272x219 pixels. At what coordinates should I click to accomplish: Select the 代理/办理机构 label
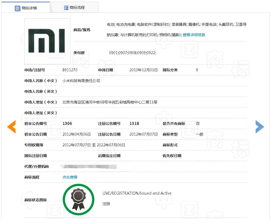click(36, 166)
